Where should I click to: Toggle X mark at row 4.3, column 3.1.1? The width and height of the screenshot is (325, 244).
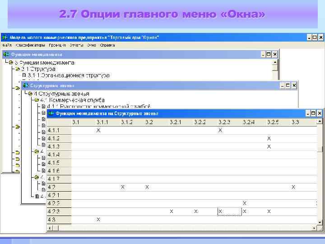(98, 219)
